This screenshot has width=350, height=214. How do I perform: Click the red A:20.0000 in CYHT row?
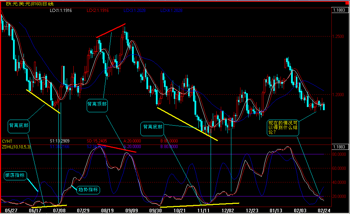(x=132, y=141)
